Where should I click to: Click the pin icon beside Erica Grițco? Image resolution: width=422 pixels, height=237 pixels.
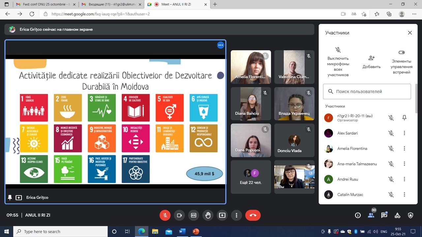[10, 197]
